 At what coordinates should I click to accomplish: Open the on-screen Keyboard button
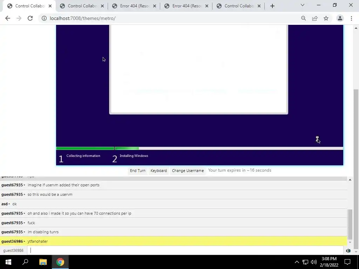(159, 171)
